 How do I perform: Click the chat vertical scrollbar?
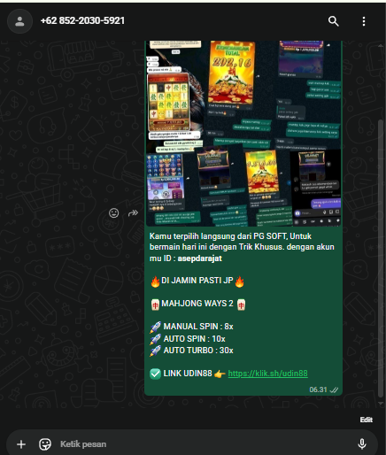click(381, 258)
